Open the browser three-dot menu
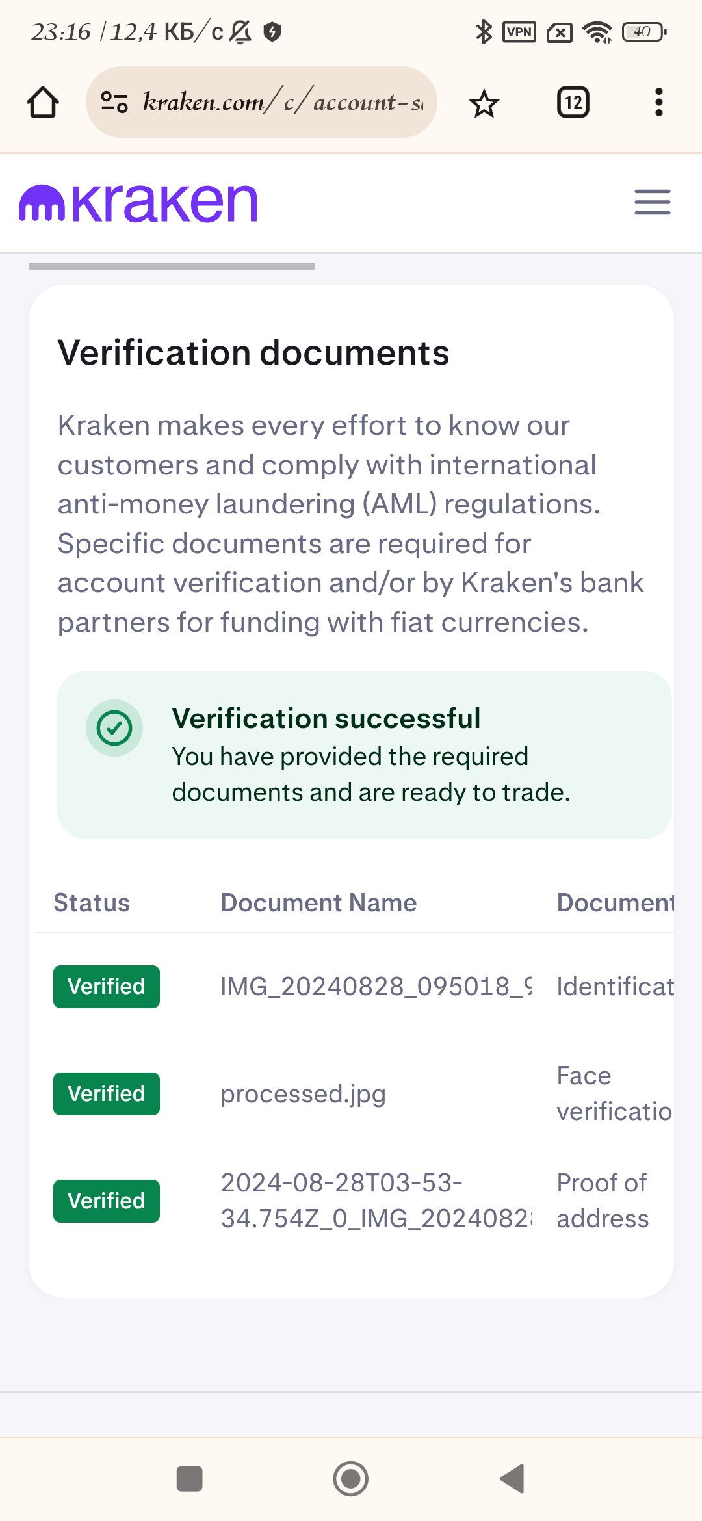Viewport: 702px width, 1521px height. click(x=658, y=103)
